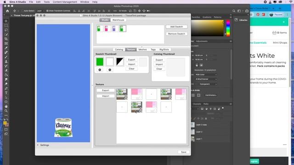Click first round toggle under green swatch thumbnail
The width and height of the screenshot is (294, 165).
(100, 70)
